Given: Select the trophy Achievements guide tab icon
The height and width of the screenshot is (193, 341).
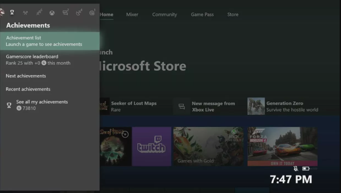Looking at the screenshot, I should 12,12.
